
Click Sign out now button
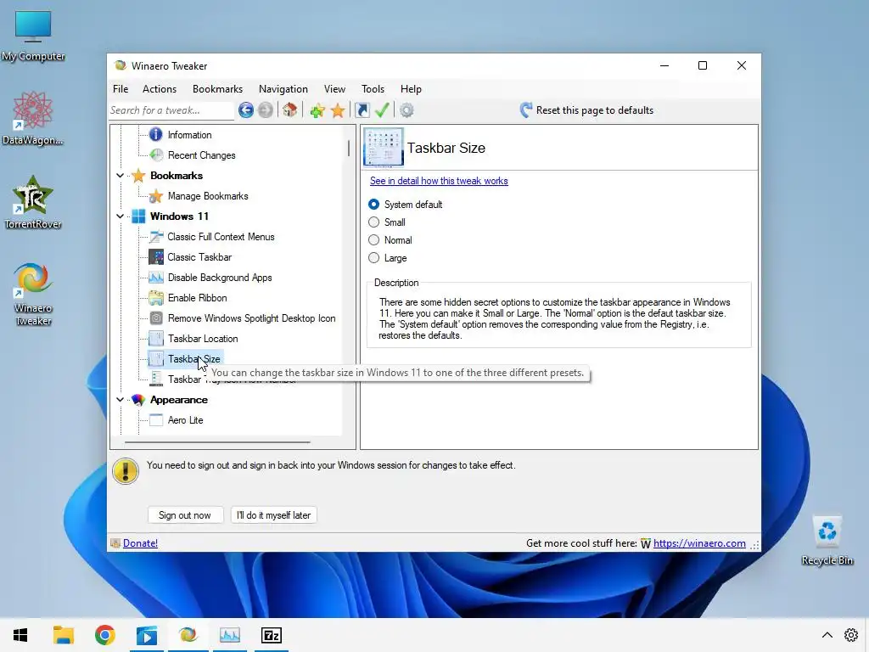(x=185, y=515)
